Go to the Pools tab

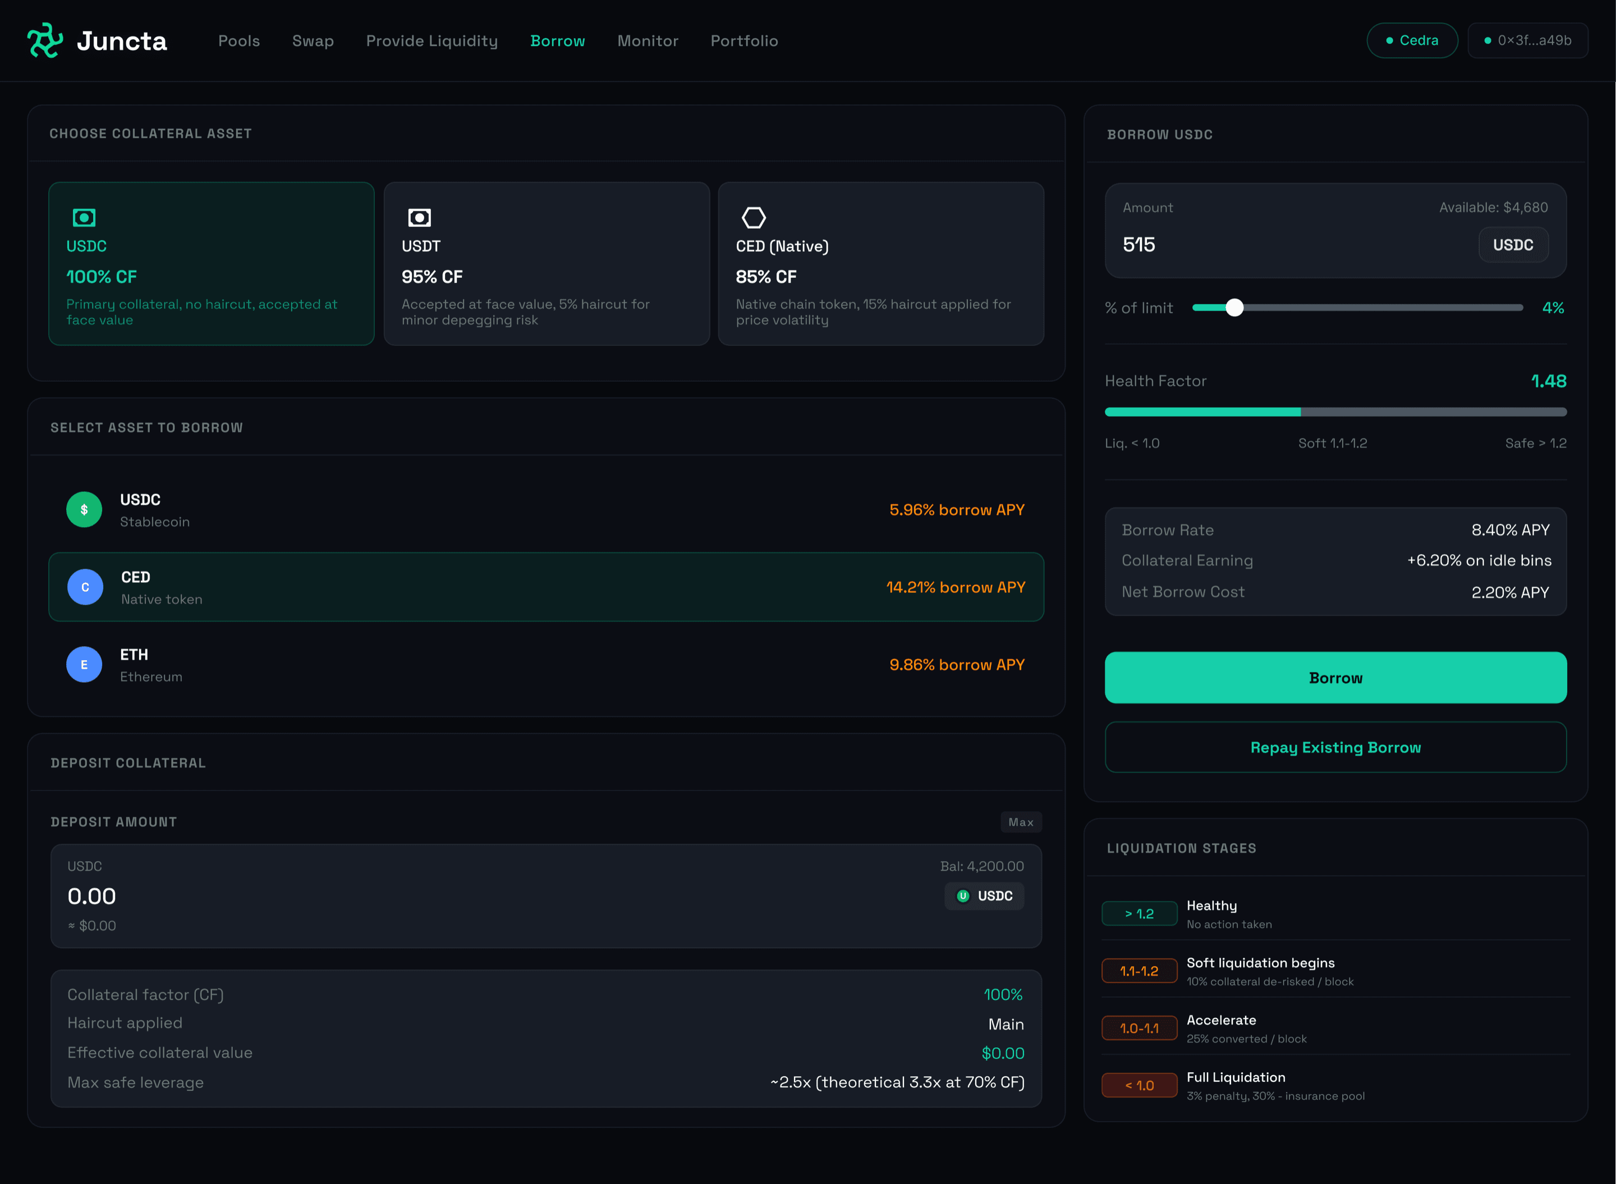coord(239,41)
